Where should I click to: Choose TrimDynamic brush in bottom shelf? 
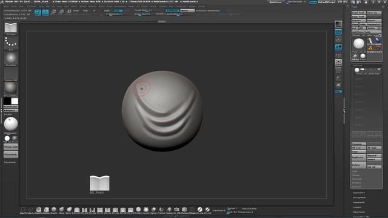138,210
